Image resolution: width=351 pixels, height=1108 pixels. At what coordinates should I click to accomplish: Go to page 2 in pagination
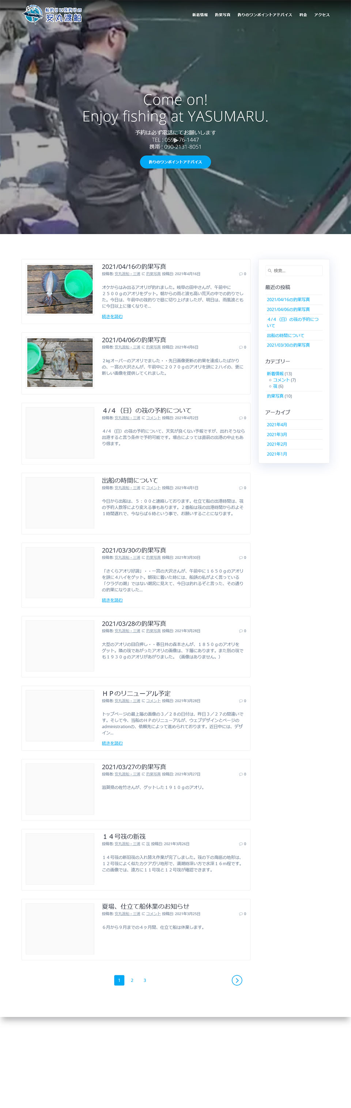tap(132, 980)
